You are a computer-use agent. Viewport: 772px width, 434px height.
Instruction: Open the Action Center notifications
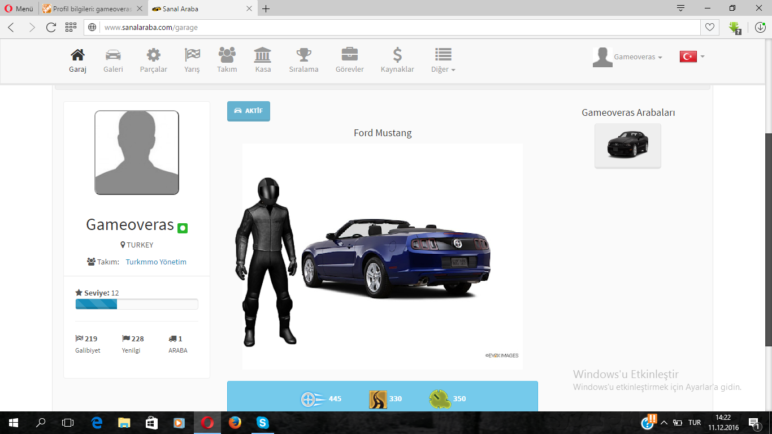[754, 423]
